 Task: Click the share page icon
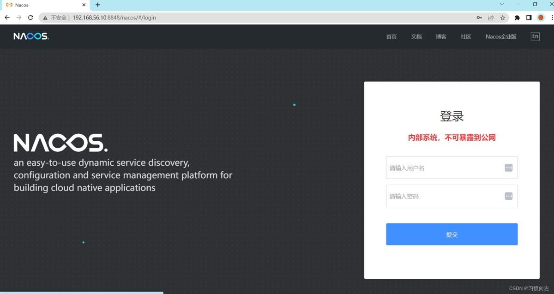coord(491,18)
